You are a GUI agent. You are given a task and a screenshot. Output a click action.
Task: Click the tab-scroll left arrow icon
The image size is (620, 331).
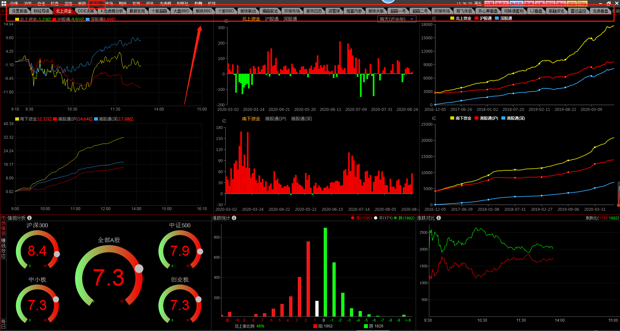coord(3,11)
